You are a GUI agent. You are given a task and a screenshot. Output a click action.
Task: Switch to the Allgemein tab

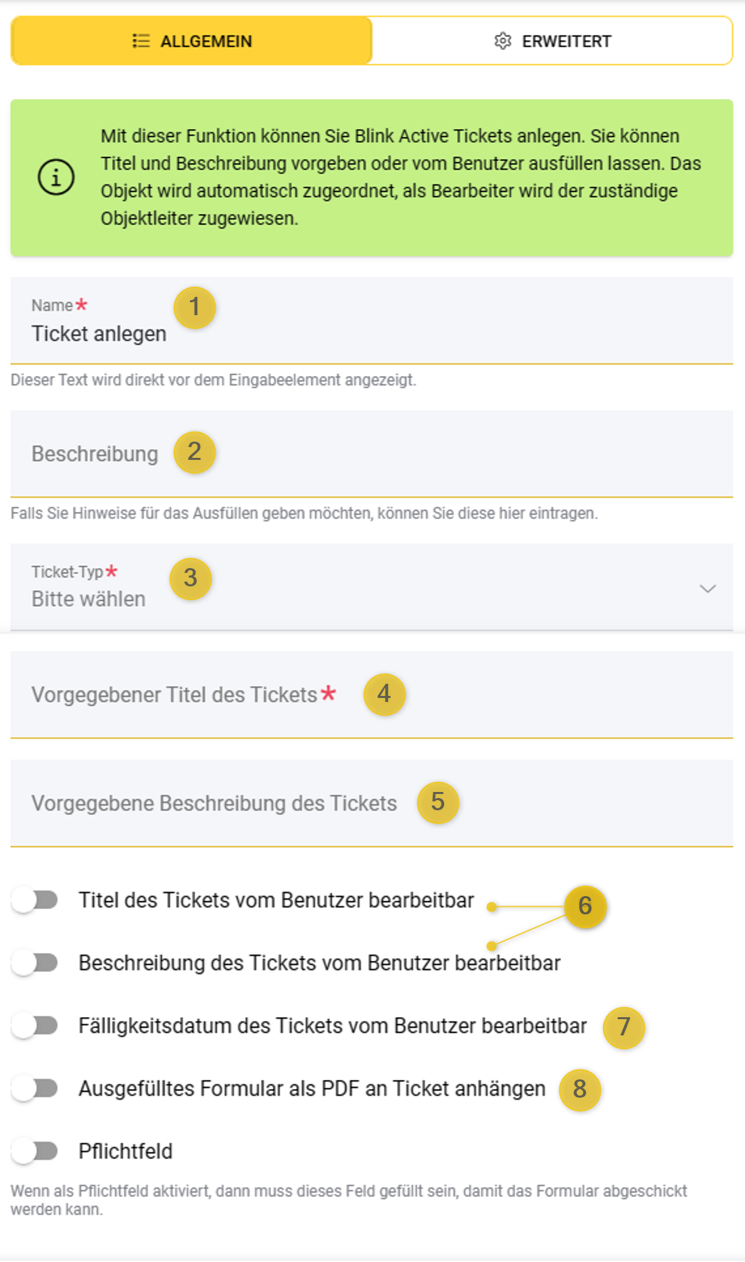point(192,41)
